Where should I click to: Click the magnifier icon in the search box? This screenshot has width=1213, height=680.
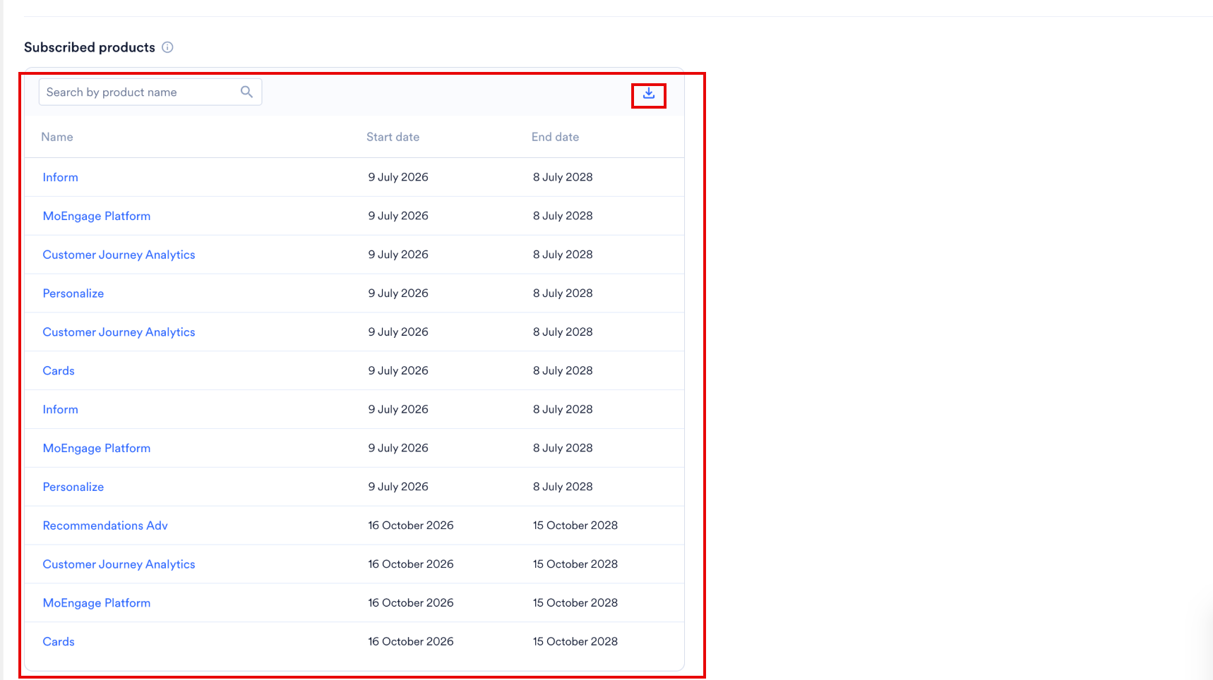point(246,92)
